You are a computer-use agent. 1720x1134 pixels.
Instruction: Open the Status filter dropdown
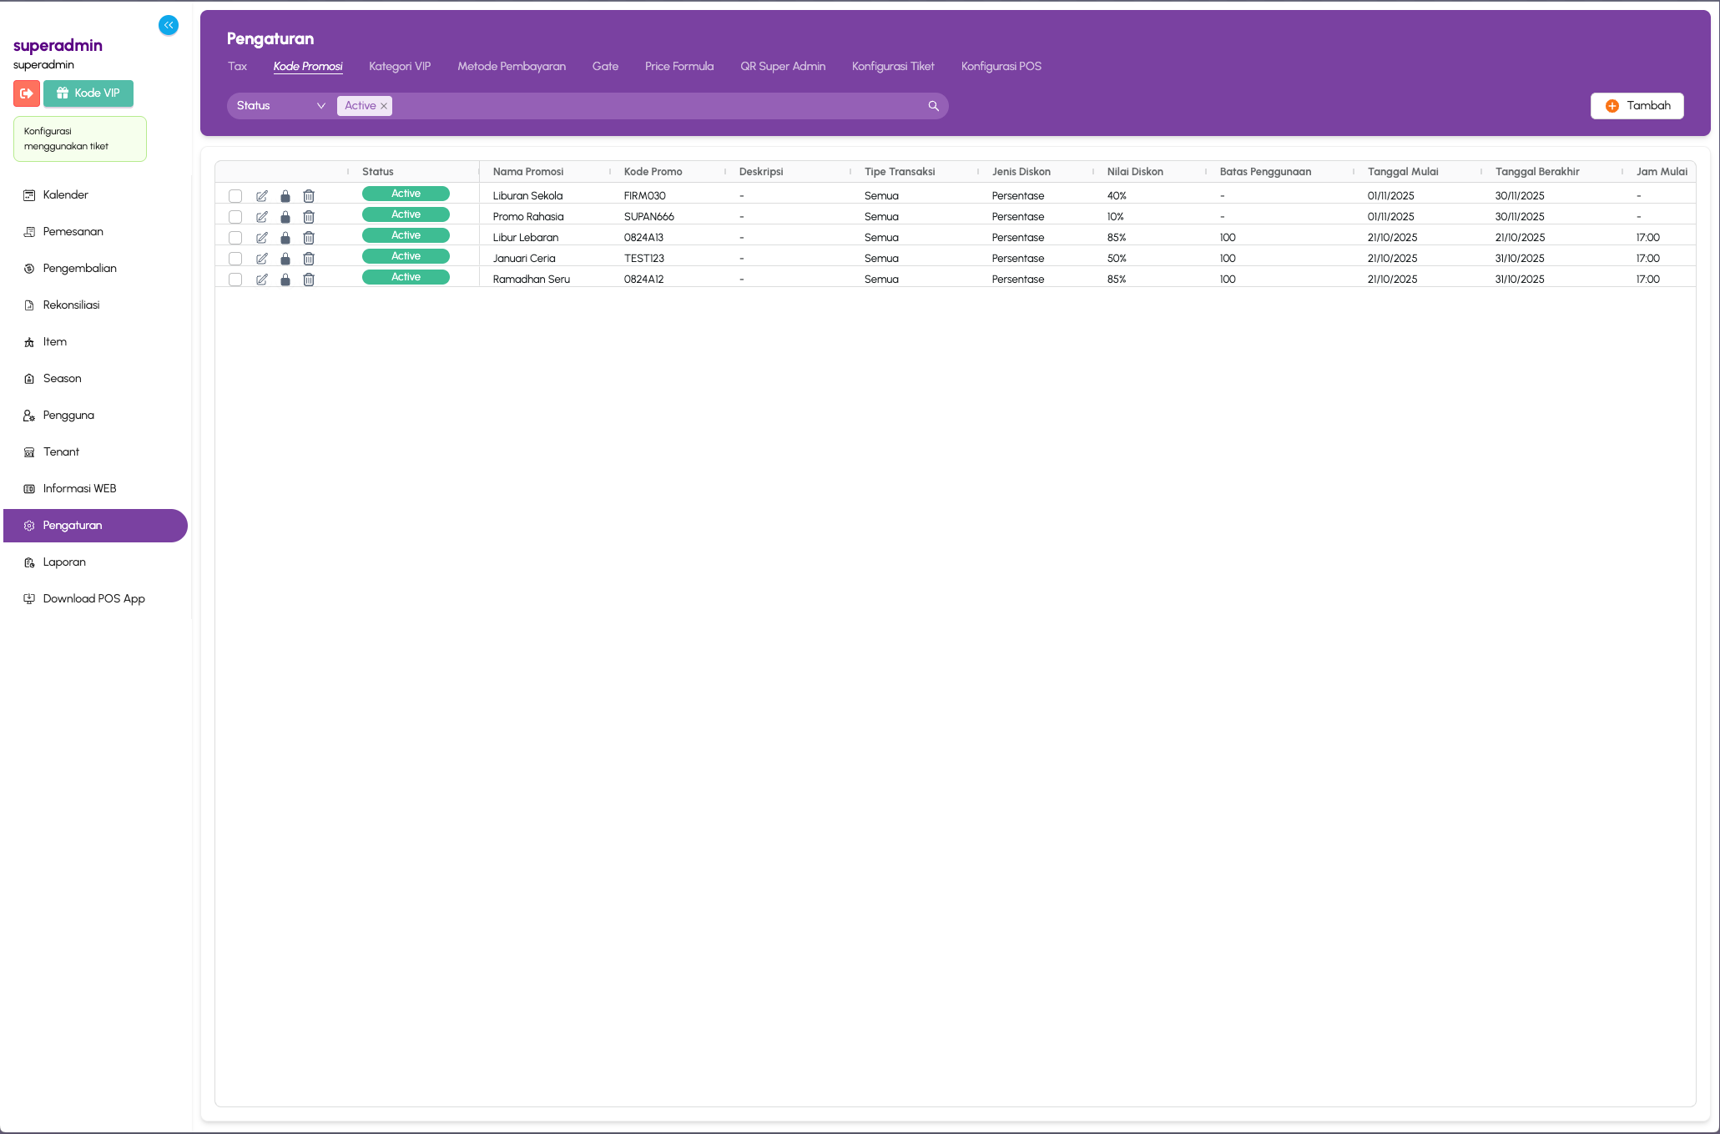point(280,106)
